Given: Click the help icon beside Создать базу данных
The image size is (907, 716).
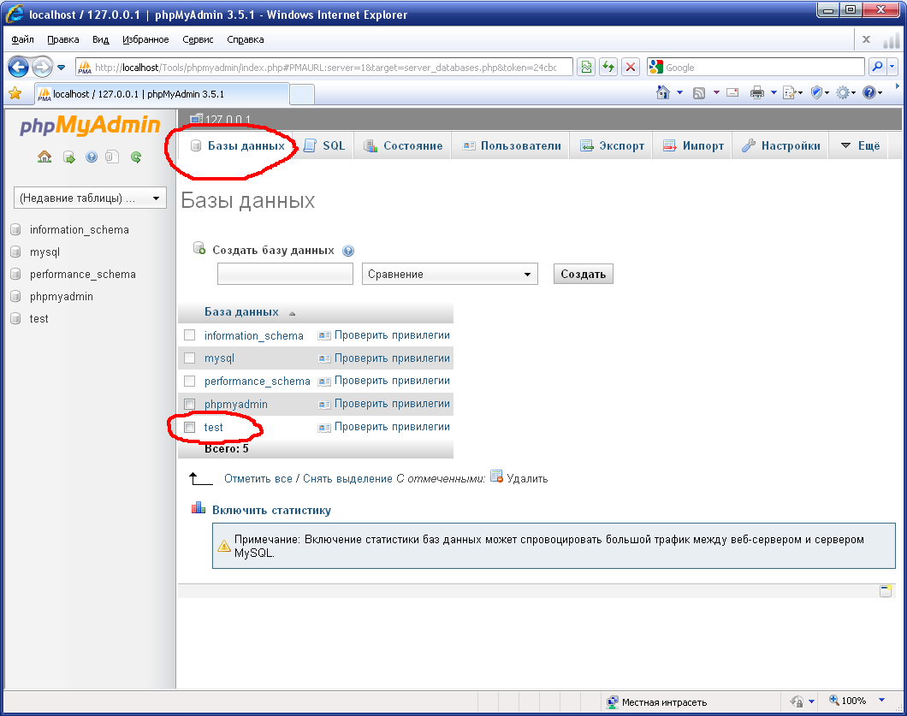Looking at the screenshot, I should pyautogui.click(x=348, y=251).
